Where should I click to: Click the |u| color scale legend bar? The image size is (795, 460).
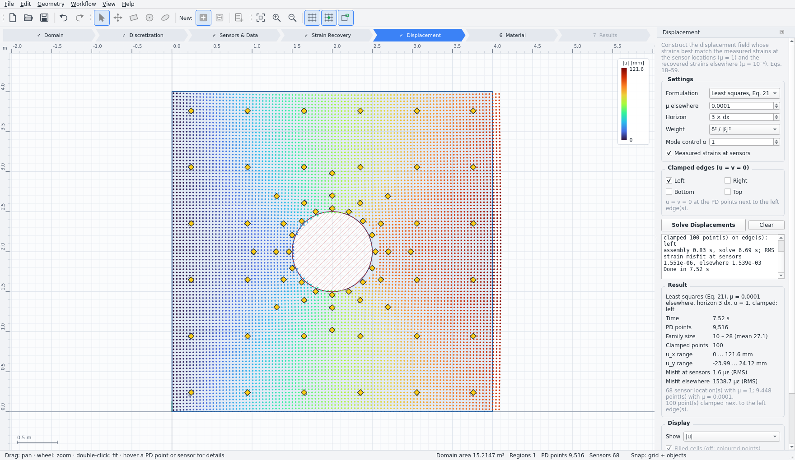coord(624,104)
